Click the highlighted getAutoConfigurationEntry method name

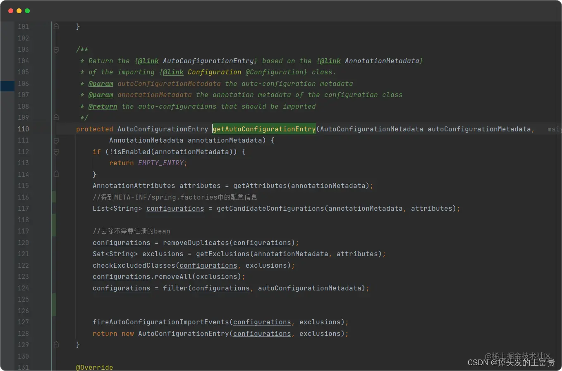264,129
